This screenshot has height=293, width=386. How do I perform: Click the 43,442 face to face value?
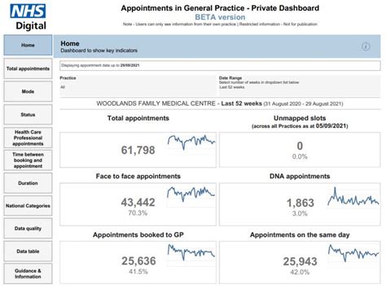click(x=138, y=202)
